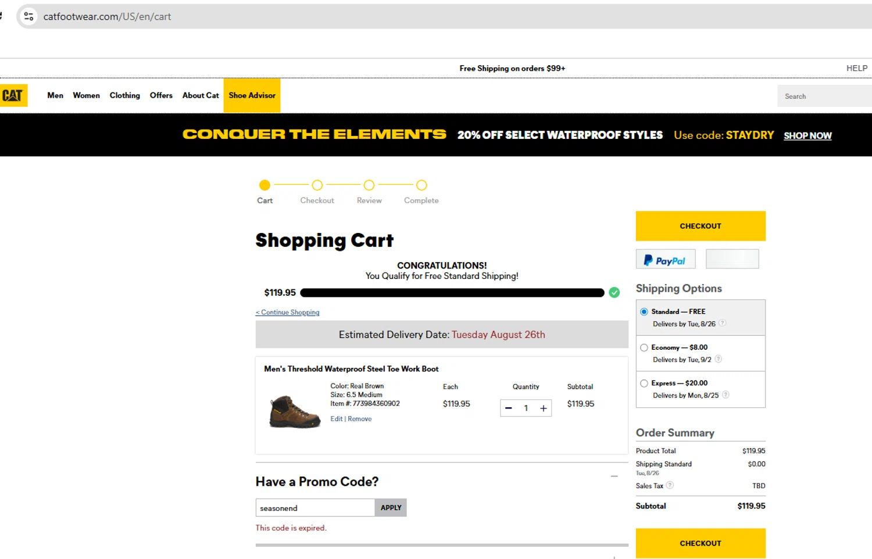Image resolution: width=872 pixels, height=559 pixels.
Task: Click the green free-shipping checkmark icon
Action: [614, 292]
